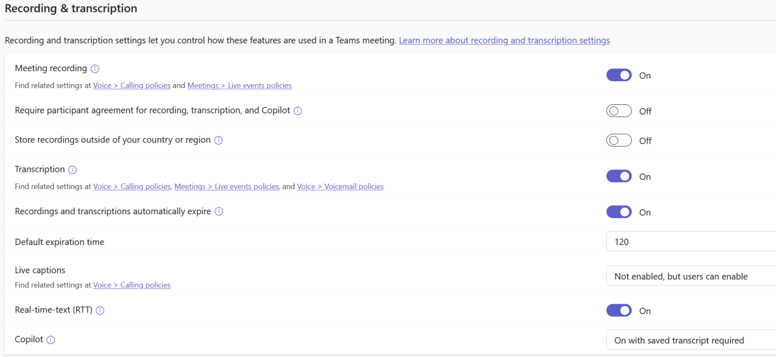Image resolution: width=776 pixels, height=357 pixels.
Task: Open learn more about recording settings link
Action: [504, 40]
